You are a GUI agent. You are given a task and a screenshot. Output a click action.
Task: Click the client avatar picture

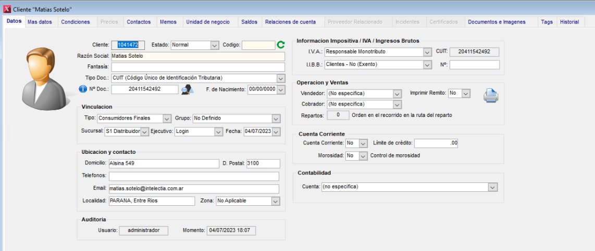click(44, 75)
